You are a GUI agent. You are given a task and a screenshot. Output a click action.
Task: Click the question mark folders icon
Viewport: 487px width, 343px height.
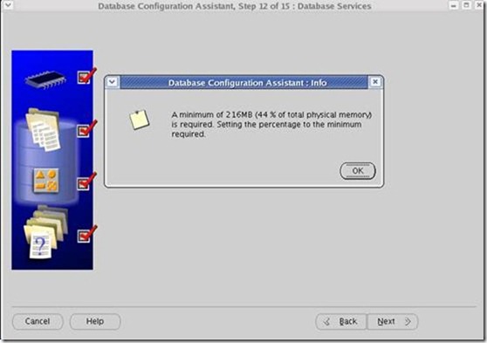tap(45, 232)
